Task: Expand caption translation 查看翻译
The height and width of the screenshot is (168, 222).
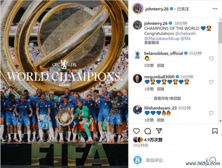Action: 151,42
